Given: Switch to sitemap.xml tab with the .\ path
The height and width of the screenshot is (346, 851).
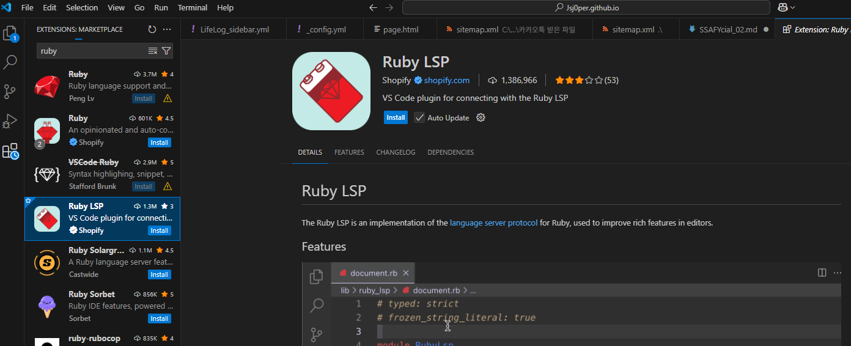Looking at the screenshot, I should pyautogui.click(x=636, y=29).
